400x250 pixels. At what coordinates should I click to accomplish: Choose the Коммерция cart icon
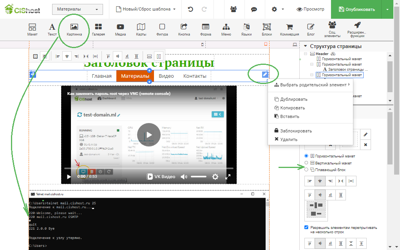[289, 29]
